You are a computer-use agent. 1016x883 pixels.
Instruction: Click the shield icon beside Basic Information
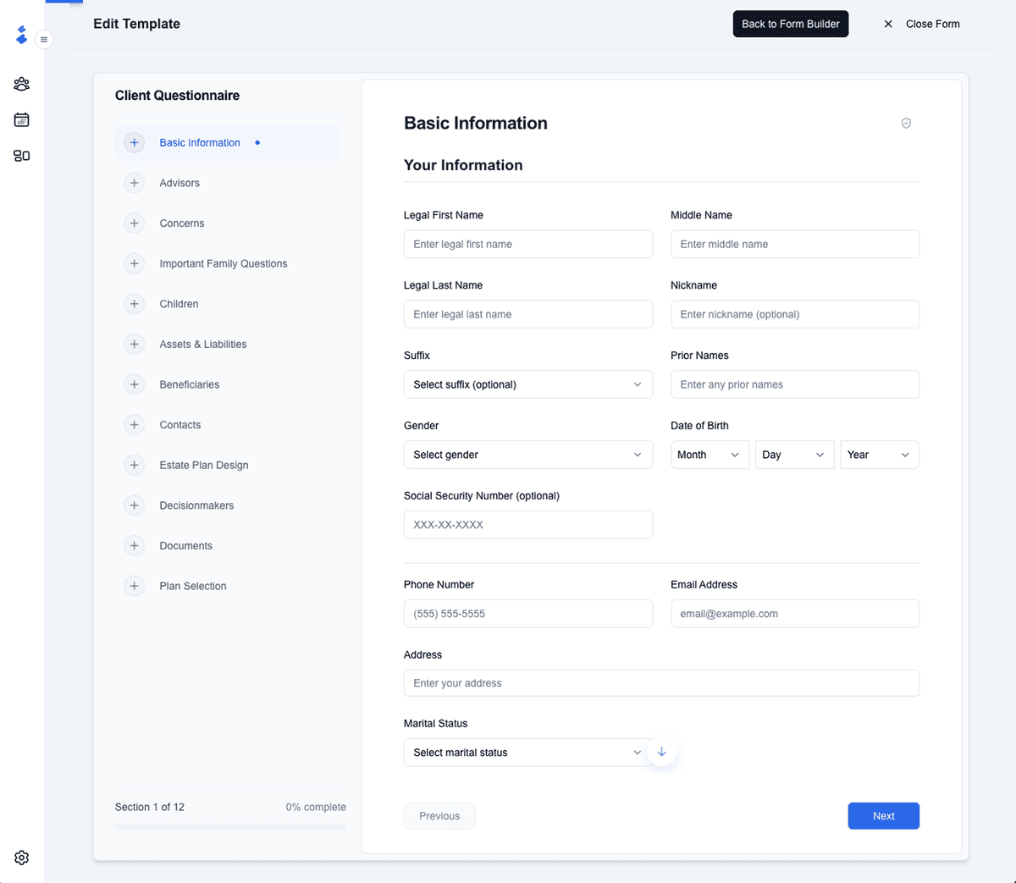click(x=906, y=124)
